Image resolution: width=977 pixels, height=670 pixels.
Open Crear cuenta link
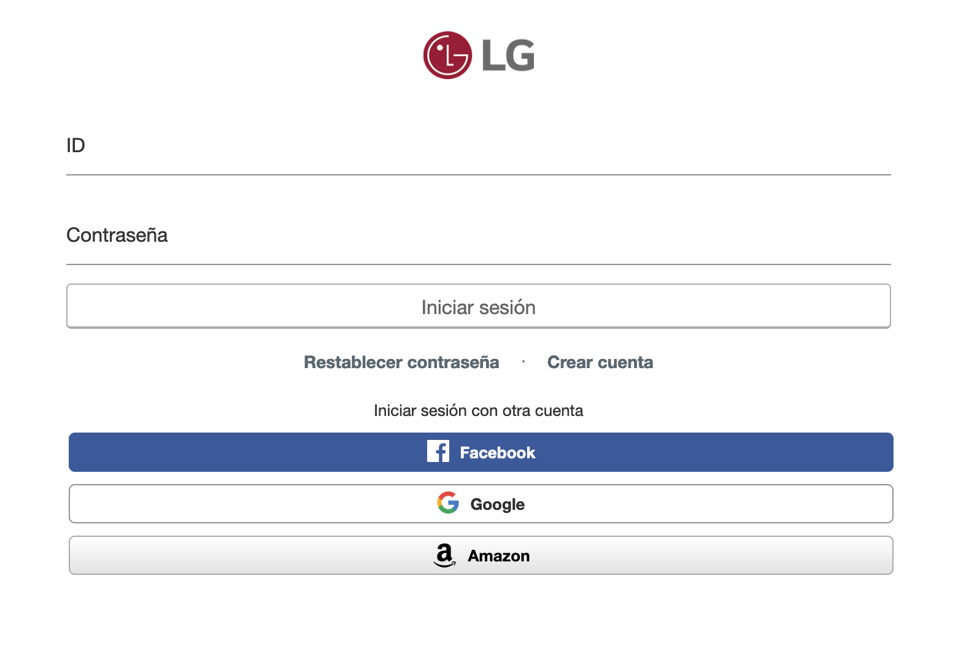pos(600,362)
